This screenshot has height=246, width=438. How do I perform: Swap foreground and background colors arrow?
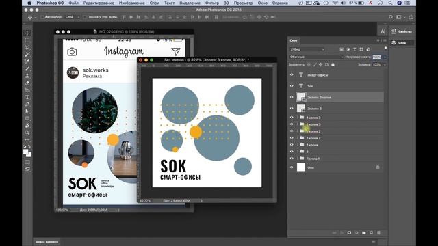(x=29, y=146)
